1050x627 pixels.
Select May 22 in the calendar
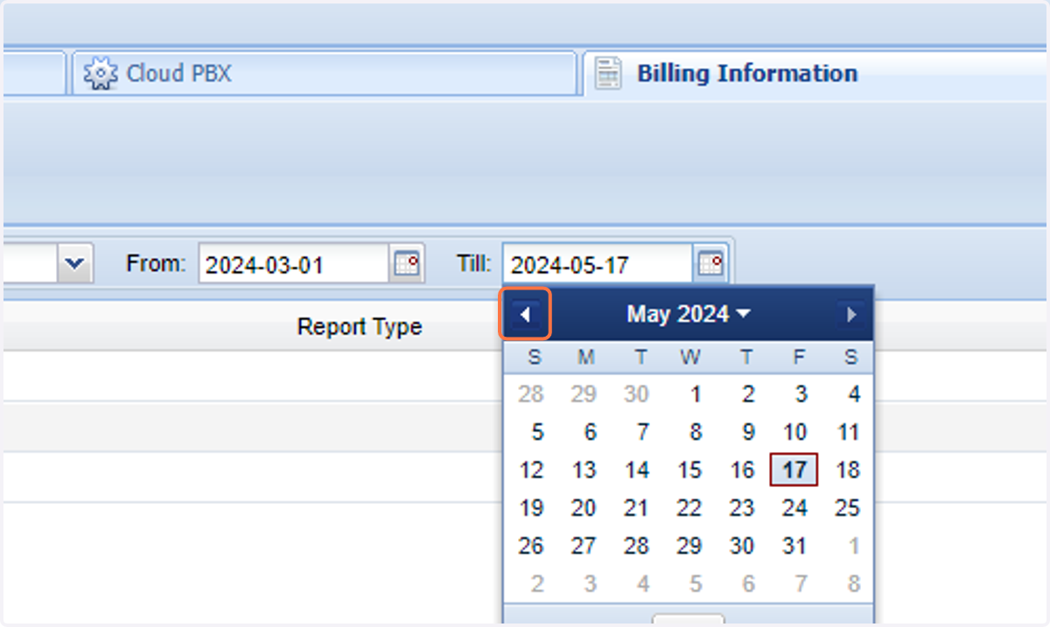(x=689, y=508)
